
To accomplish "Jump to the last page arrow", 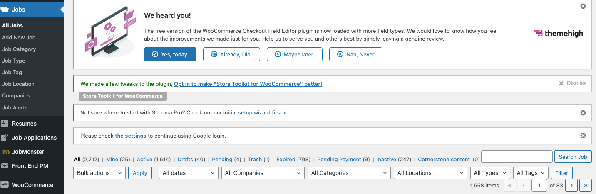I will (586, 185).
